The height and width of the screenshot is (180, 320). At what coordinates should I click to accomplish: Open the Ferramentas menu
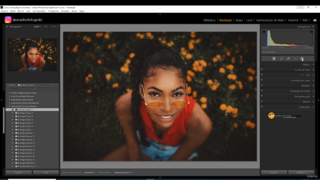click(53, 11)
